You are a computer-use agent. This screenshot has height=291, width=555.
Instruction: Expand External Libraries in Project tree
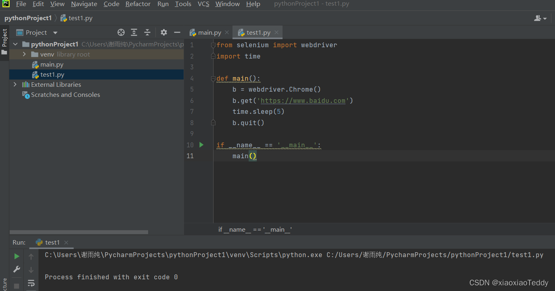point(15,84)
